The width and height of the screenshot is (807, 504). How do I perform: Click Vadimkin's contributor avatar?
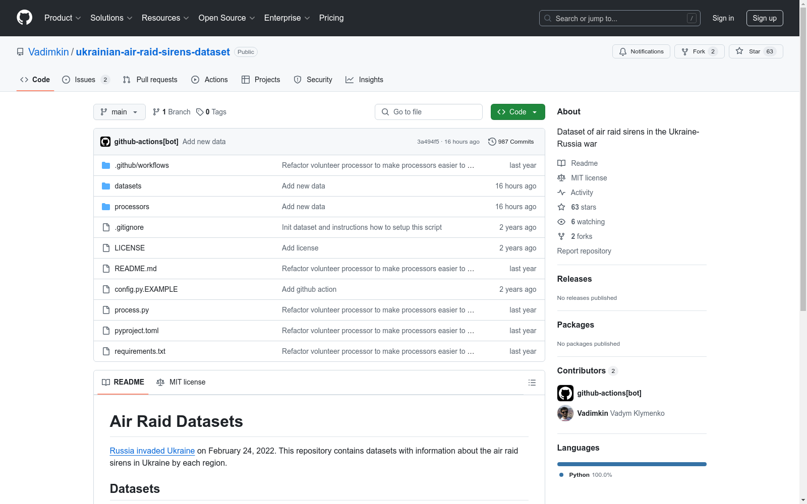pos(565,413)
